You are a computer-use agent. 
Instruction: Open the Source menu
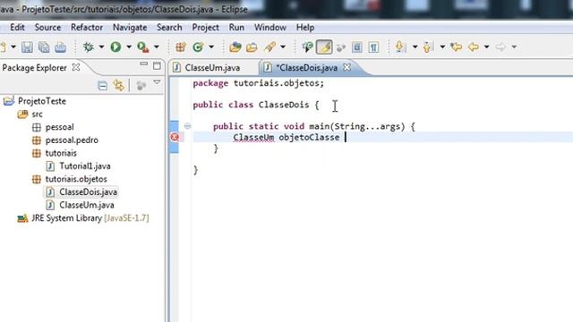click(47, 28)
